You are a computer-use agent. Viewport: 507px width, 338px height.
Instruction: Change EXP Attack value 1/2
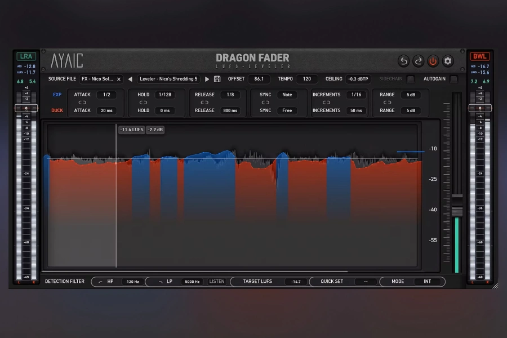[106, 95]
